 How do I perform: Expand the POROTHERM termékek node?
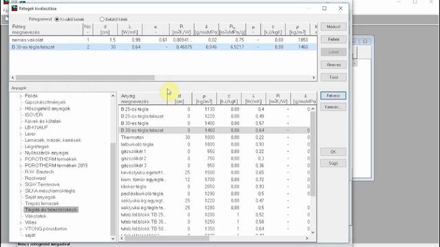(x=21, y=159)
